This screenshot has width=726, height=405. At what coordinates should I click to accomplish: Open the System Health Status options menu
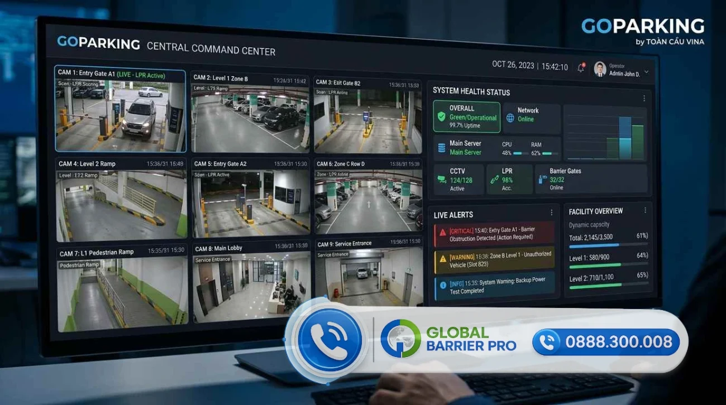(644, 98)
